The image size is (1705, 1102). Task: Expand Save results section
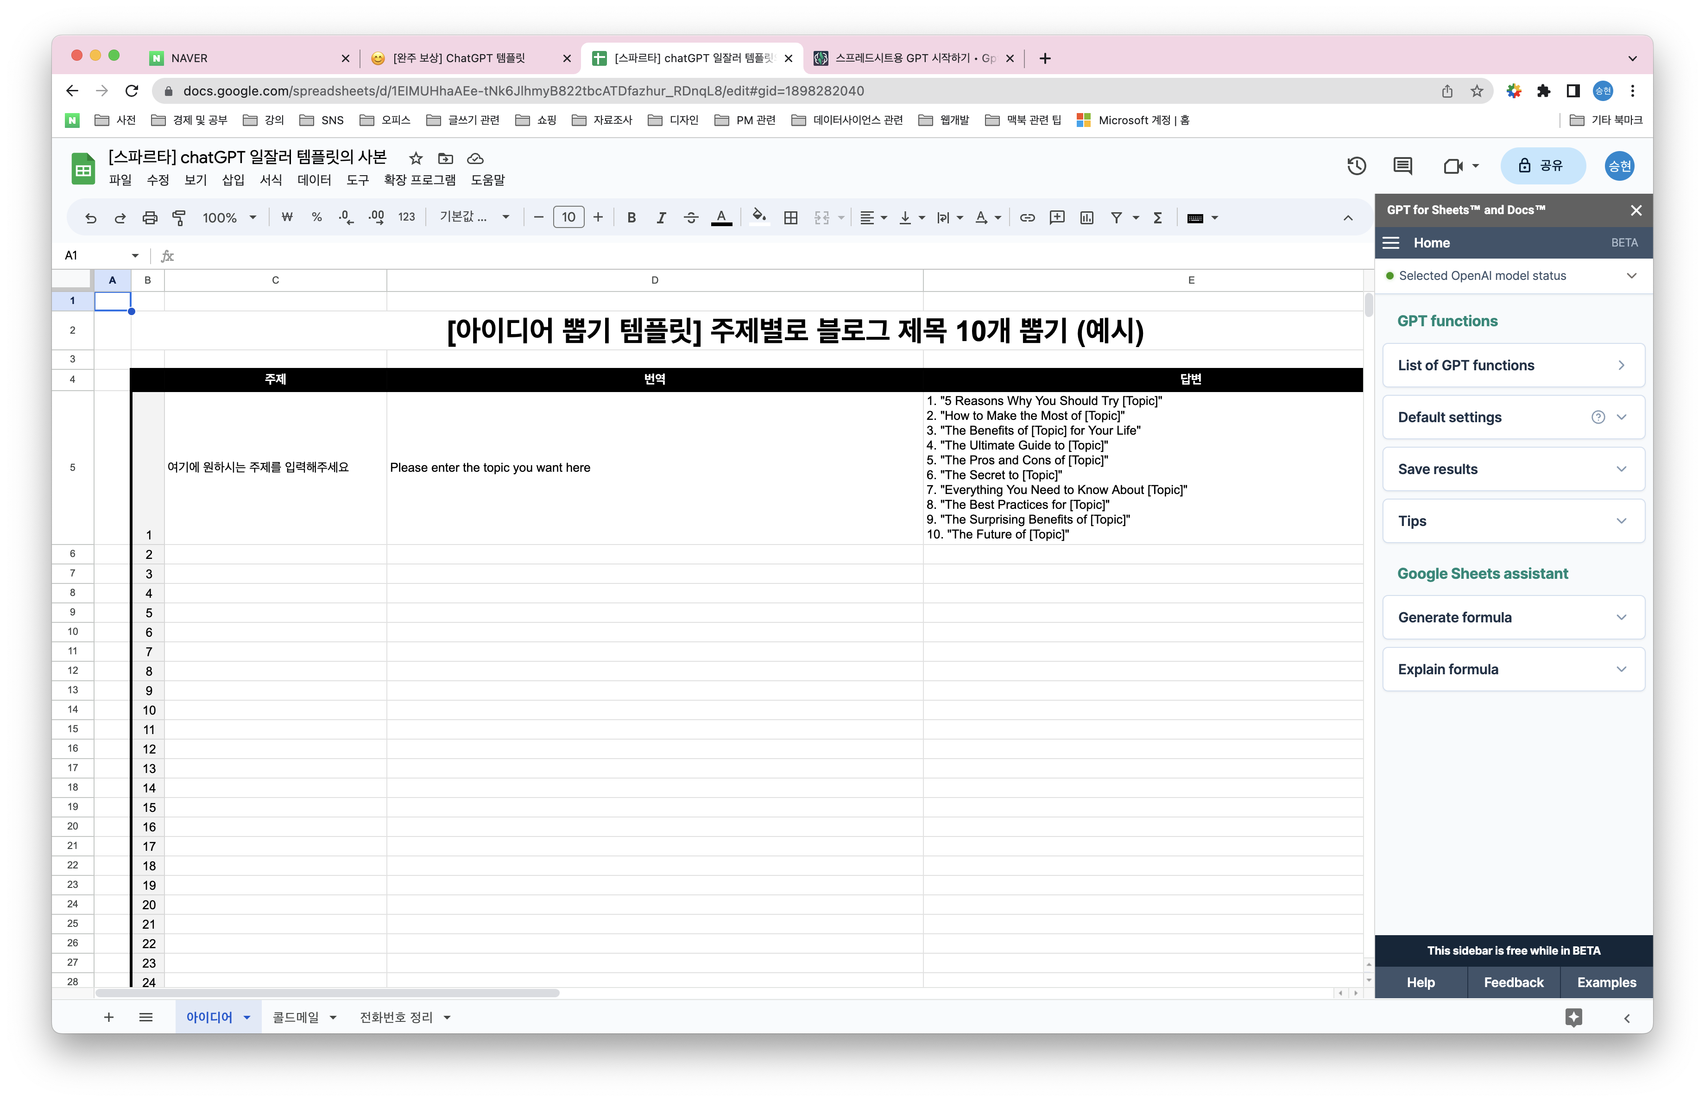(1513, 469)
